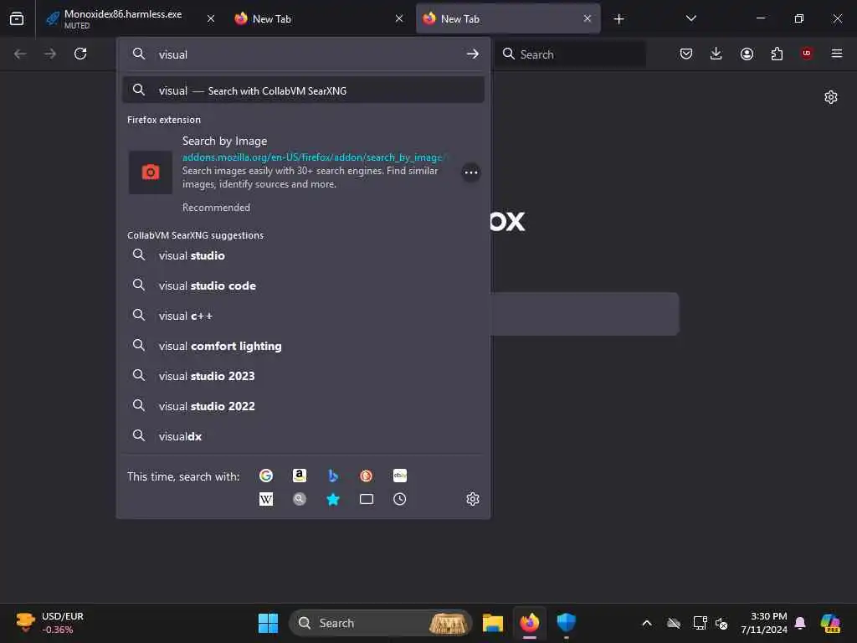The height and width of the screenshot is (643, 857).
Task: Open Firefox account icon
Action: [747, 54]
